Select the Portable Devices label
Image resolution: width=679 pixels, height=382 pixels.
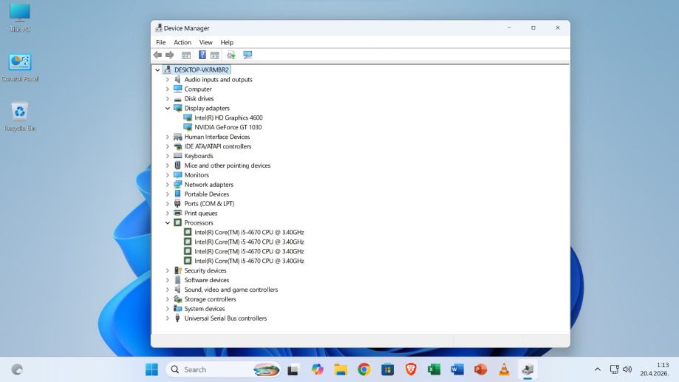tap(207, 194)
